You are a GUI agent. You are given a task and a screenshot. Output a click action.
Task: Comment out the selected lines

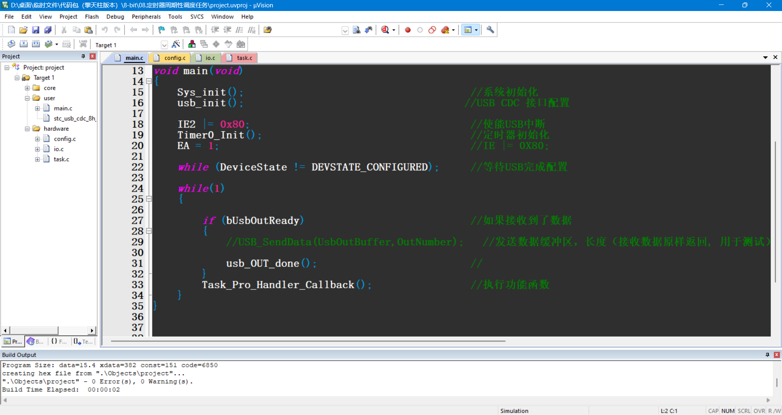[239, 30]
